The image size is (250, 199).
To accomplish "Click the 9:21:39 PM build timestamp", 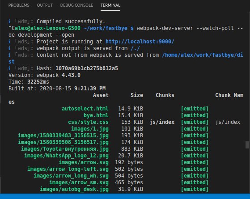I will (90, 89).
